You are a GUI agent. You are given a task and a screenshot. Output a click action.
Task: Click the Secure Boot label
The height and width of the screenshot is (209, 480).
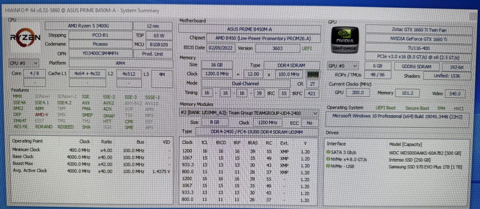[417, 108]
